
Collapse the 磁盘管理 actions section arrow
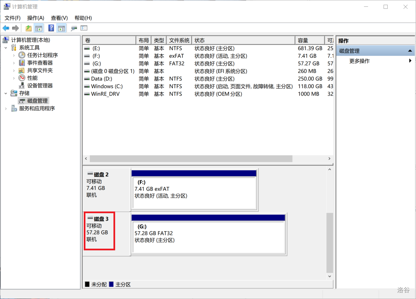pos(410,51)
